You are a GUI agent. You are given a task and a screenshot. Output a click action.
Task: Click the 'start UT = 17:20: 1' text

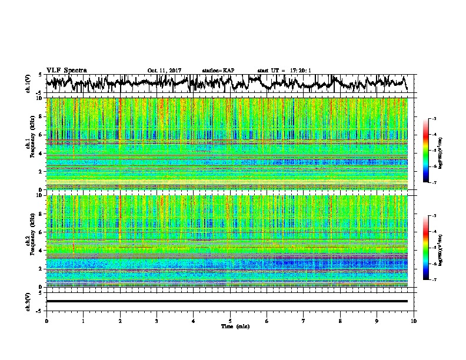pos(284,71)
